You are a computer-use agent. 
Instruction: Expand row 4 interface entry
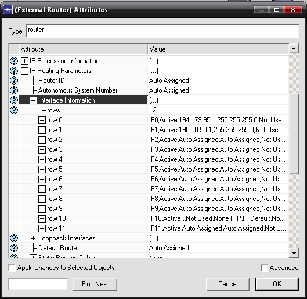pyautogui.click(x=42, y=159)
